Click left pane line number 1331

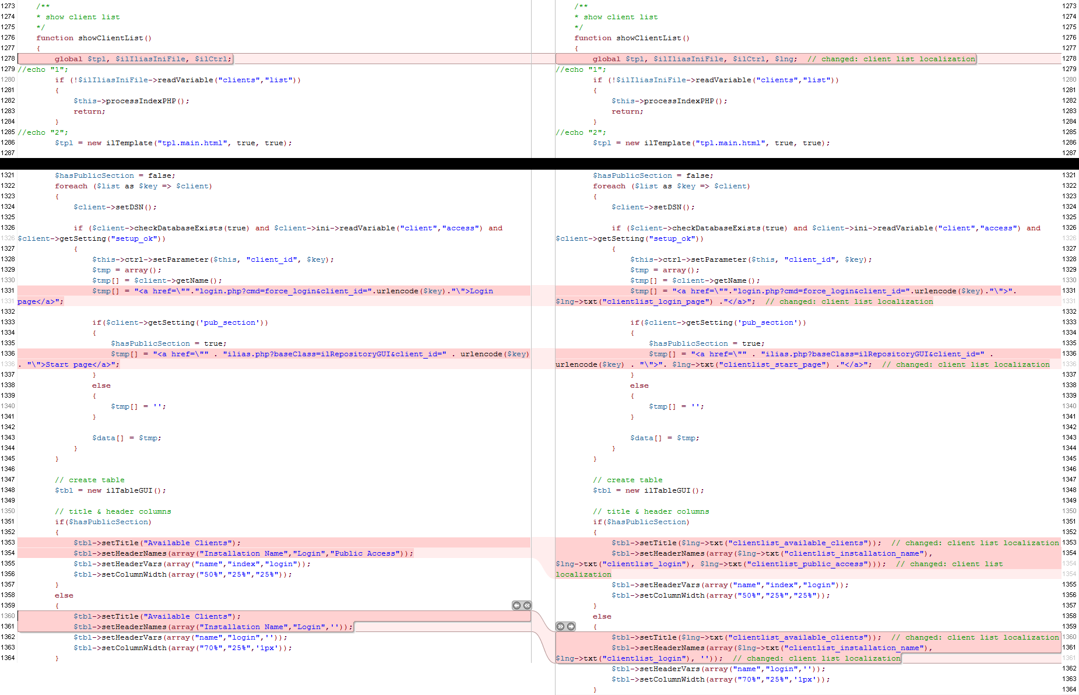8,290
